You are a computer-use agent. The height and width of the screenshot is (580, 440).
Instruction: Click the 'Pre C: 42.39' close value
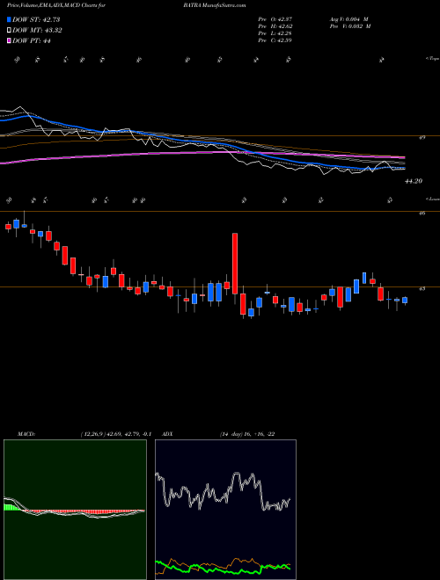[x=275, y=40]
